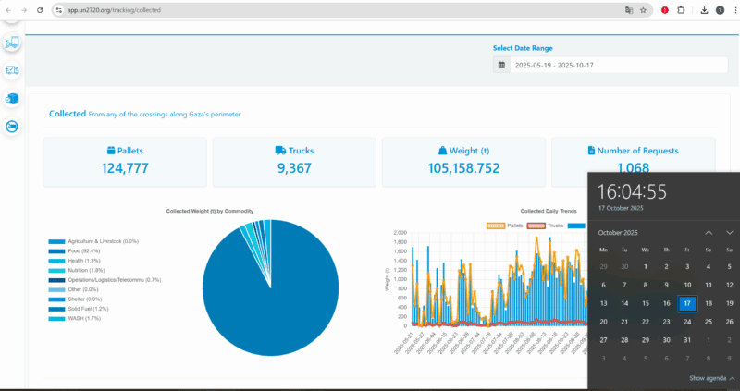Expand Show agenda in calendar flyout

712,378
